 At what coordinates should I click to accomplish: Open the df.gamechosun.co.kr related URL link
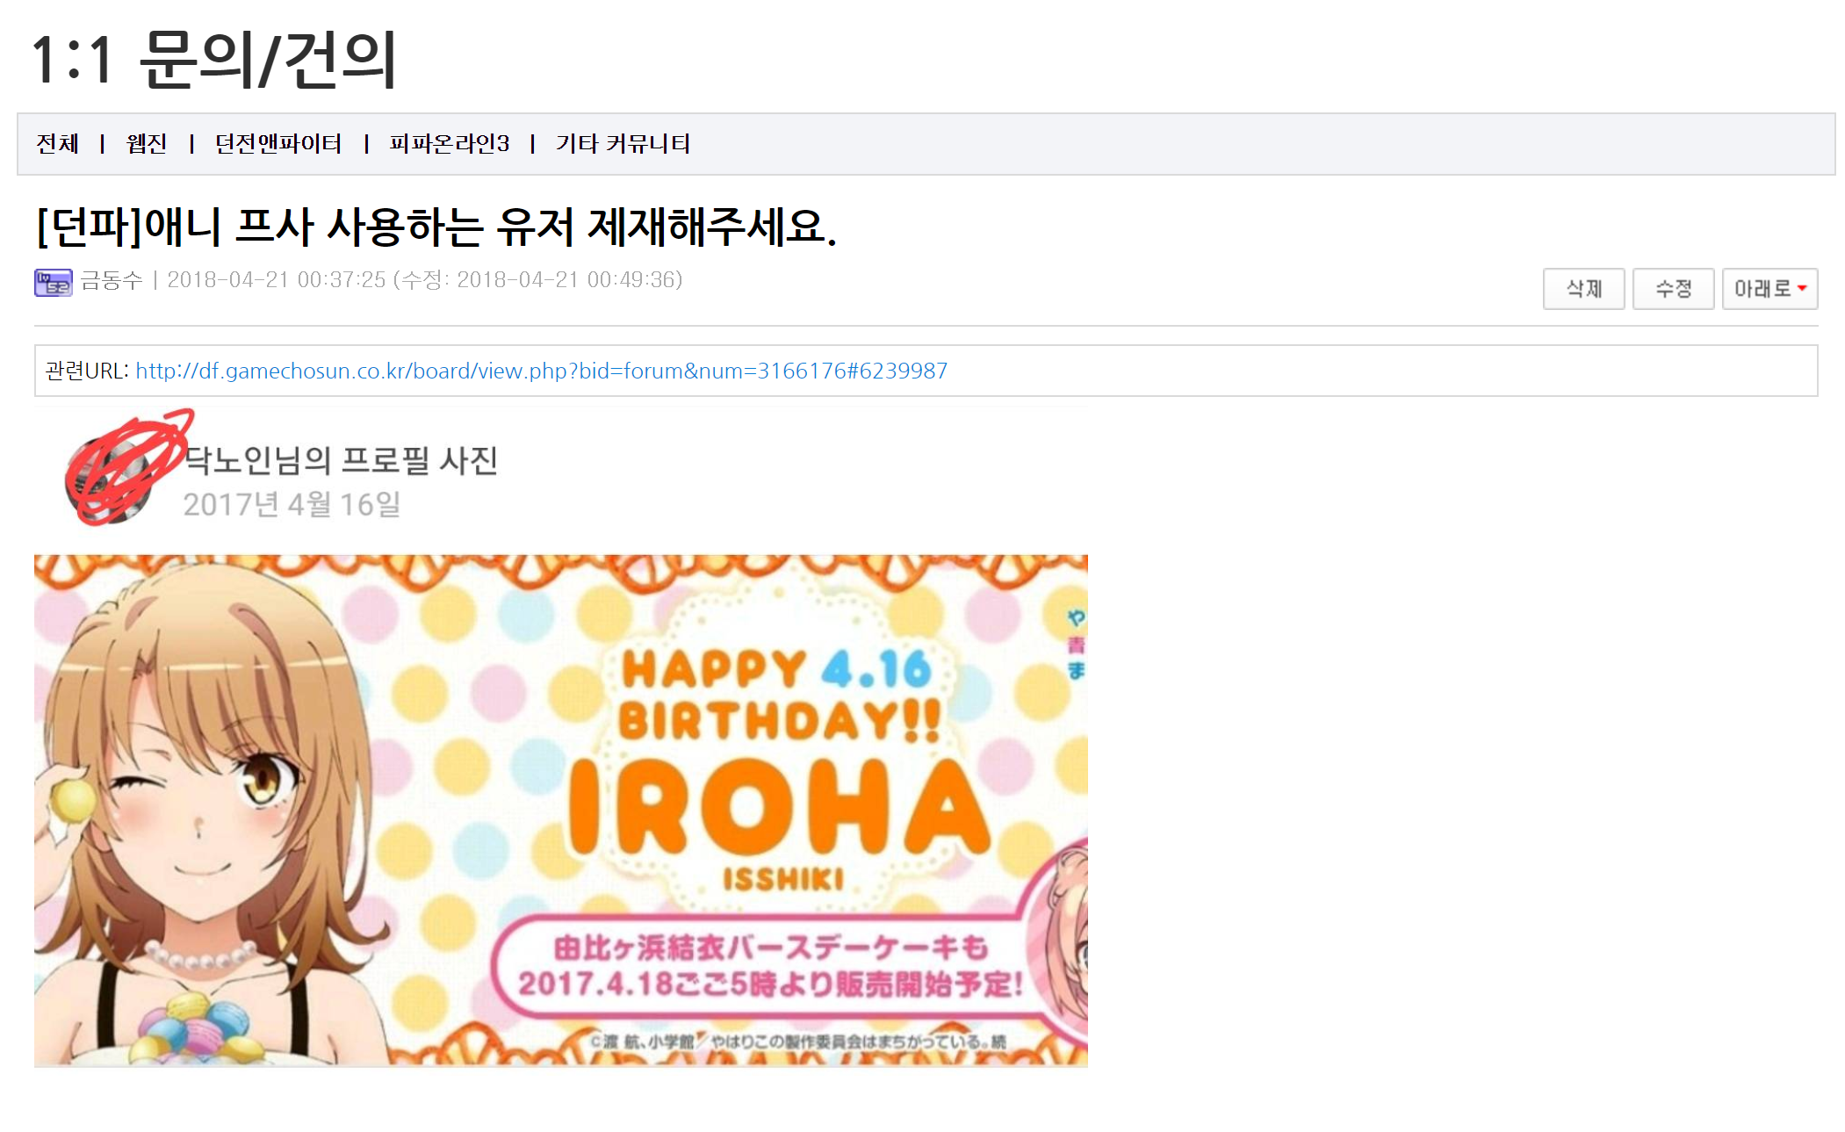tap(541, 371)
